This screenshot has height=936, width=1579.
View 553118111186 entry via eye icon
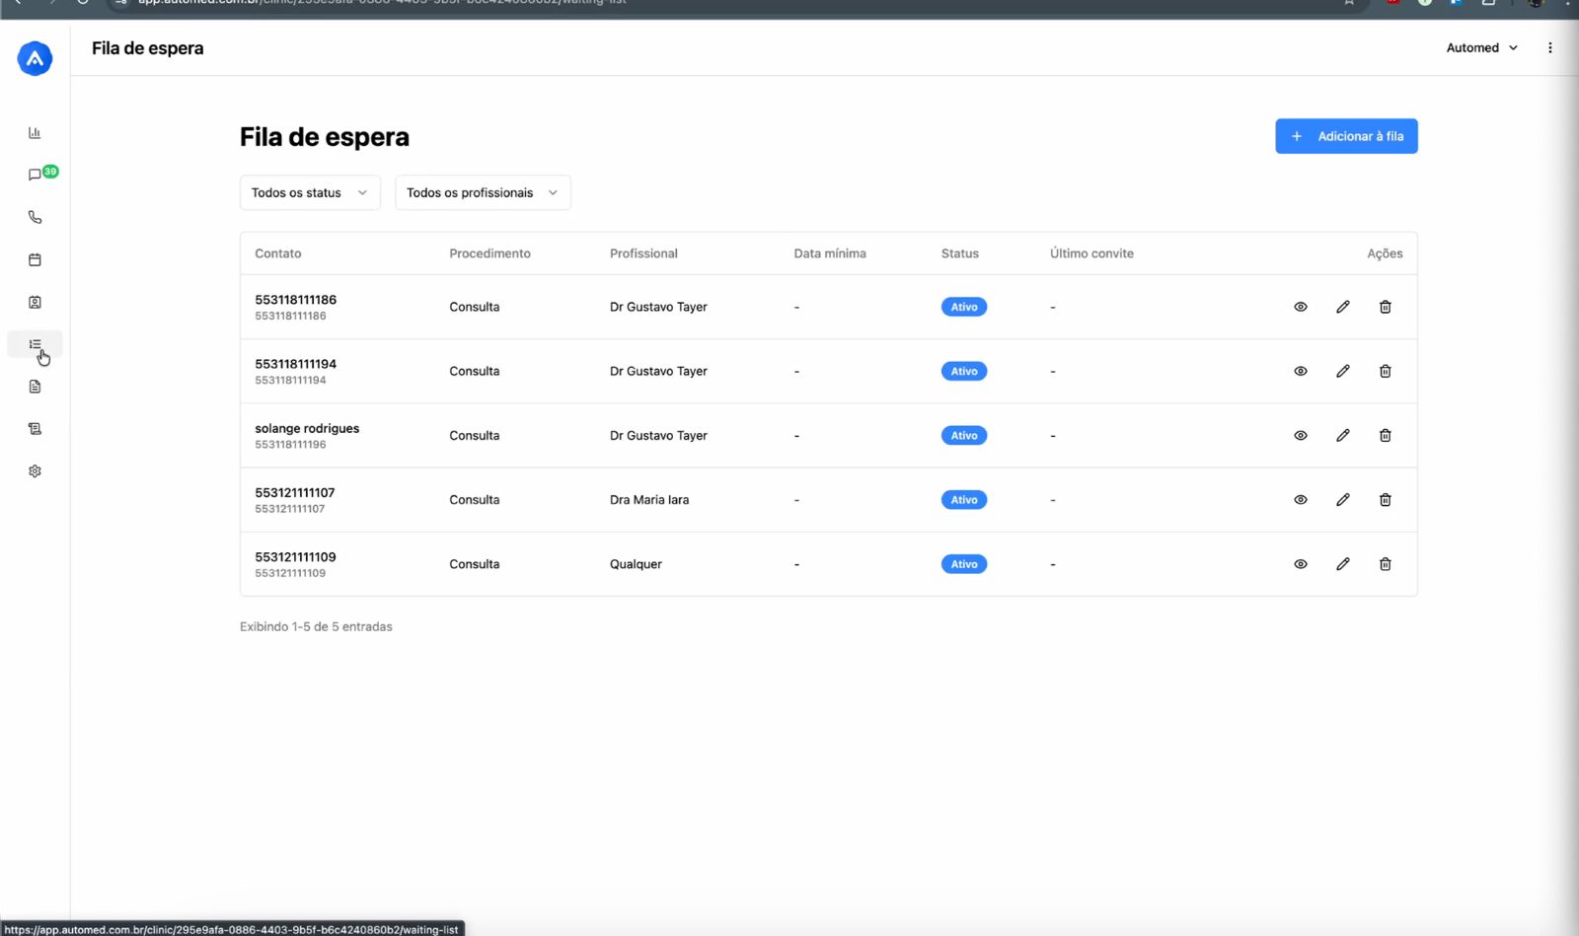point(1301,307)
